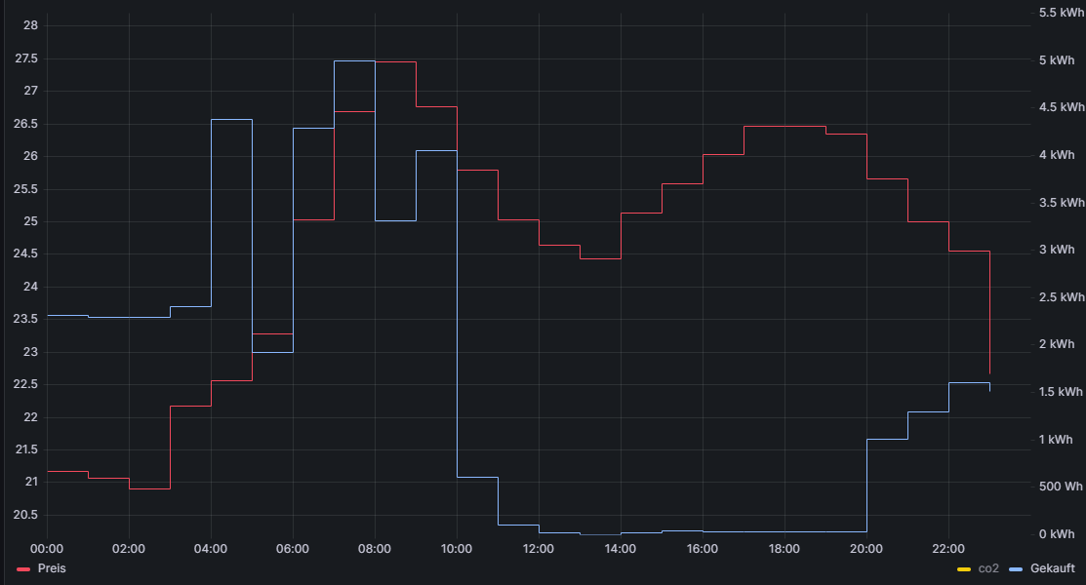
Task: Click the 08:00 time axis label
Action: [x=375, y=549]
